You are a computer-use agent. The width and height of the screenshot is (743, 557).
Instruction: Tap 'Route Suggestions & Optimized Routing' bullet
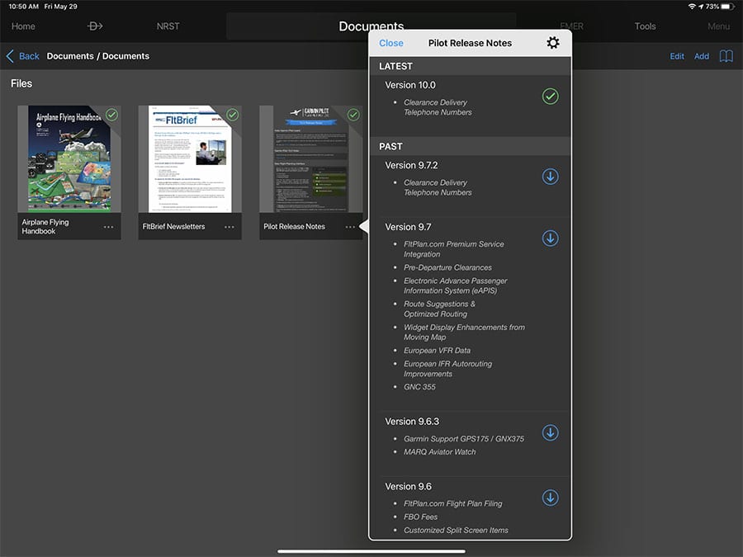439,309
